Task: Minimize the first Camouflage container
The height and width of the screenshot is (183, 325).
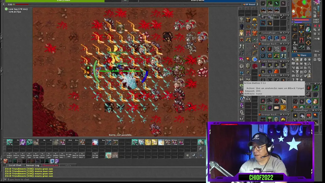Action: click(x=286, y=33)
